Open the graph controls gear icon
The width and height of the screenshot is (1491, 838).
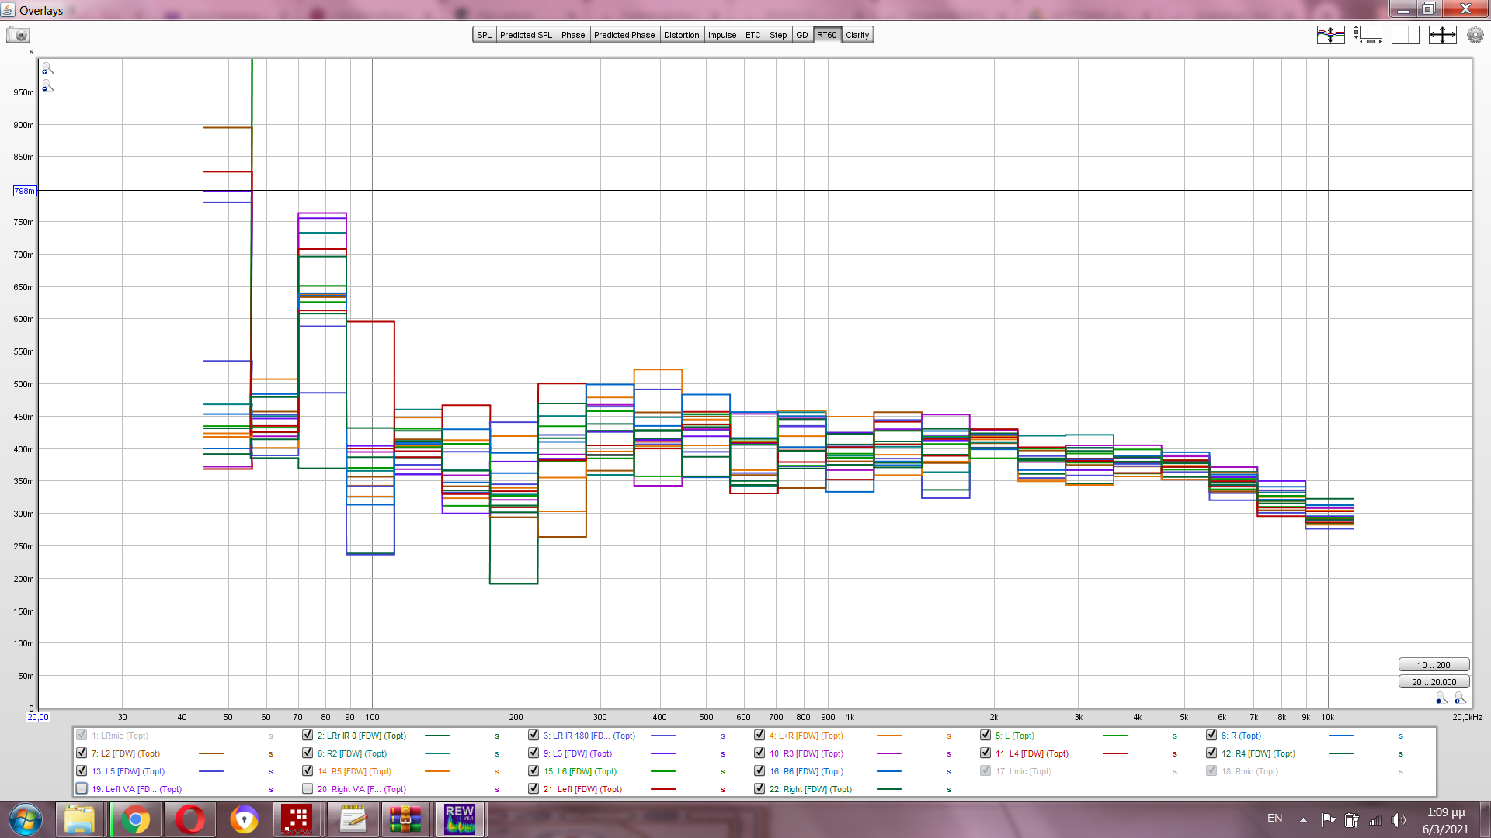[1475, 35]
